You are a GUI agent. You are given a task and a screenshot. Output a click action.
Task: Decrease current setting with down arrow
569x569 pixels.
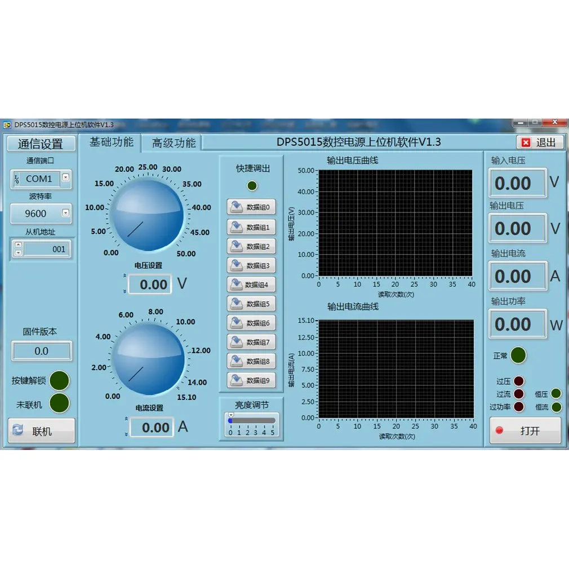point(126,434)
